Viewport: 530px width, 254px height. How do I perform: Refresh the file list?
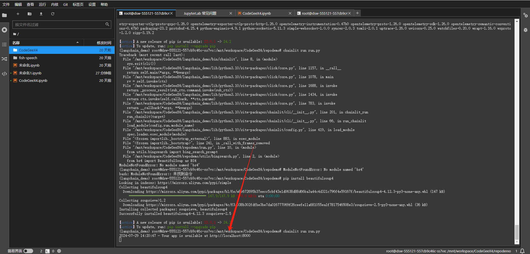coord(53,14)
